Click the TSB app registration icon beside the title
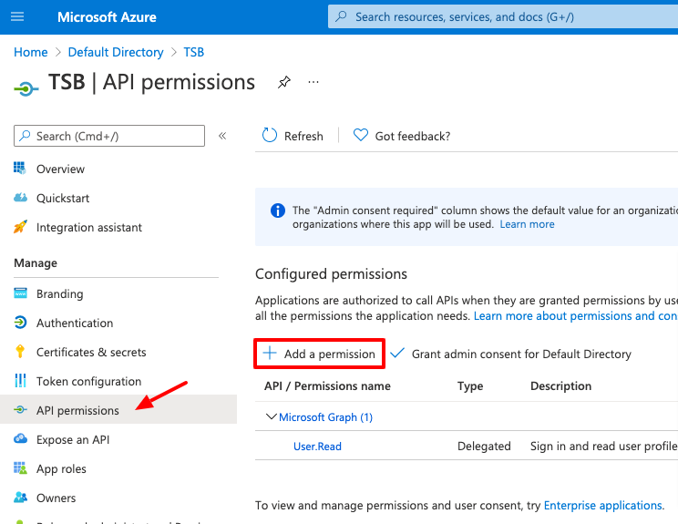Image resolution: width=678 pixels, height=524 pixels. point(26,89)
